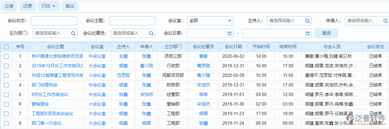Click the 开始时间 column header
389x129 pixels.
[261, 47]
